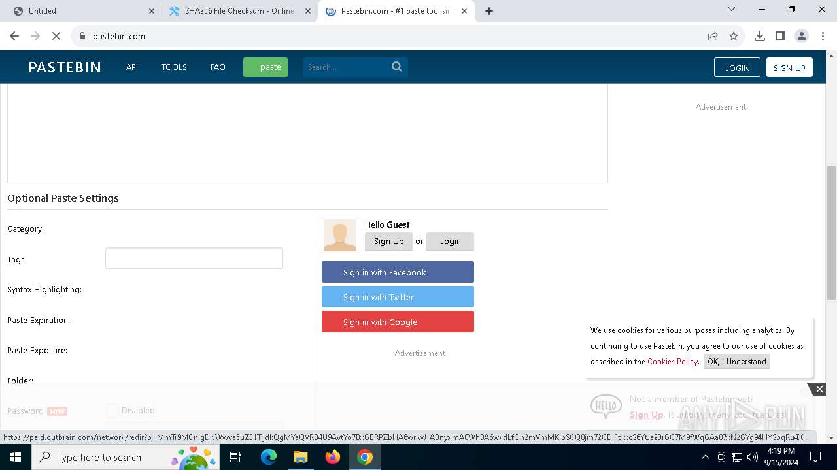837x470 pixels.
Task: Click the Login button beside Hello Guest
Action: coord(450,242)
